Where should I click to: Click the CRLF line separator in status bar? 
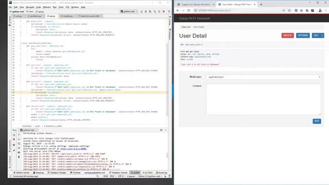(x=112, y=176)
